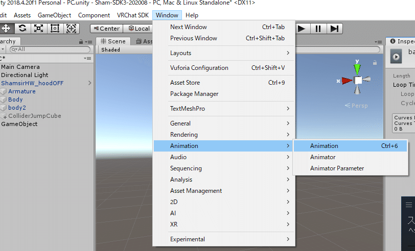The width and height of the screenshot is (415, 251).
Task: Open Vuforia Configuration
Action: pyautogui.click(x=224, y=68)
